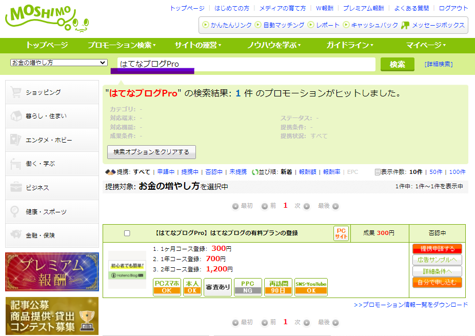Click the ログアウト link

453,8
